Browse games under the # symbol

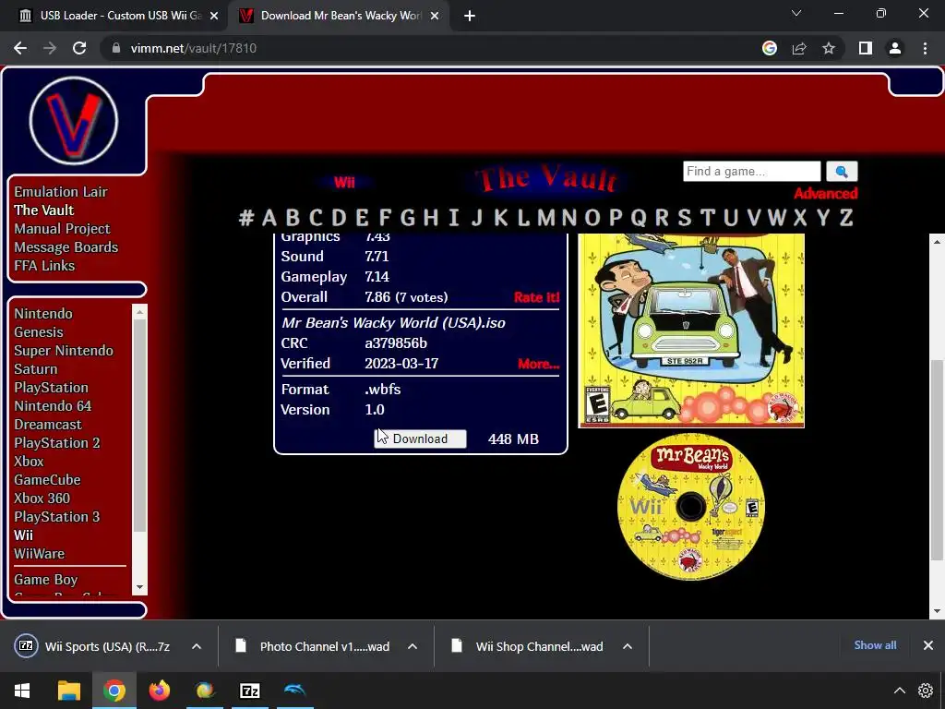point(245,217)
